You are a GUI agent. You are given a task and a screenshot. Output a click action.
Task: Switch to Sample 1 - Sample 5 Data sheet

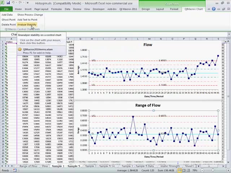click(x=138, y=166)
